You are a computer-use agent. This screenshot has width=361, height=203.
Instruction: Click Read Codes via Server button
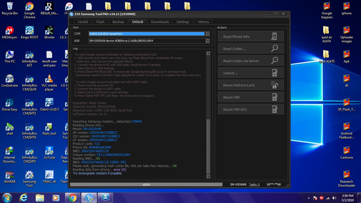251,61
